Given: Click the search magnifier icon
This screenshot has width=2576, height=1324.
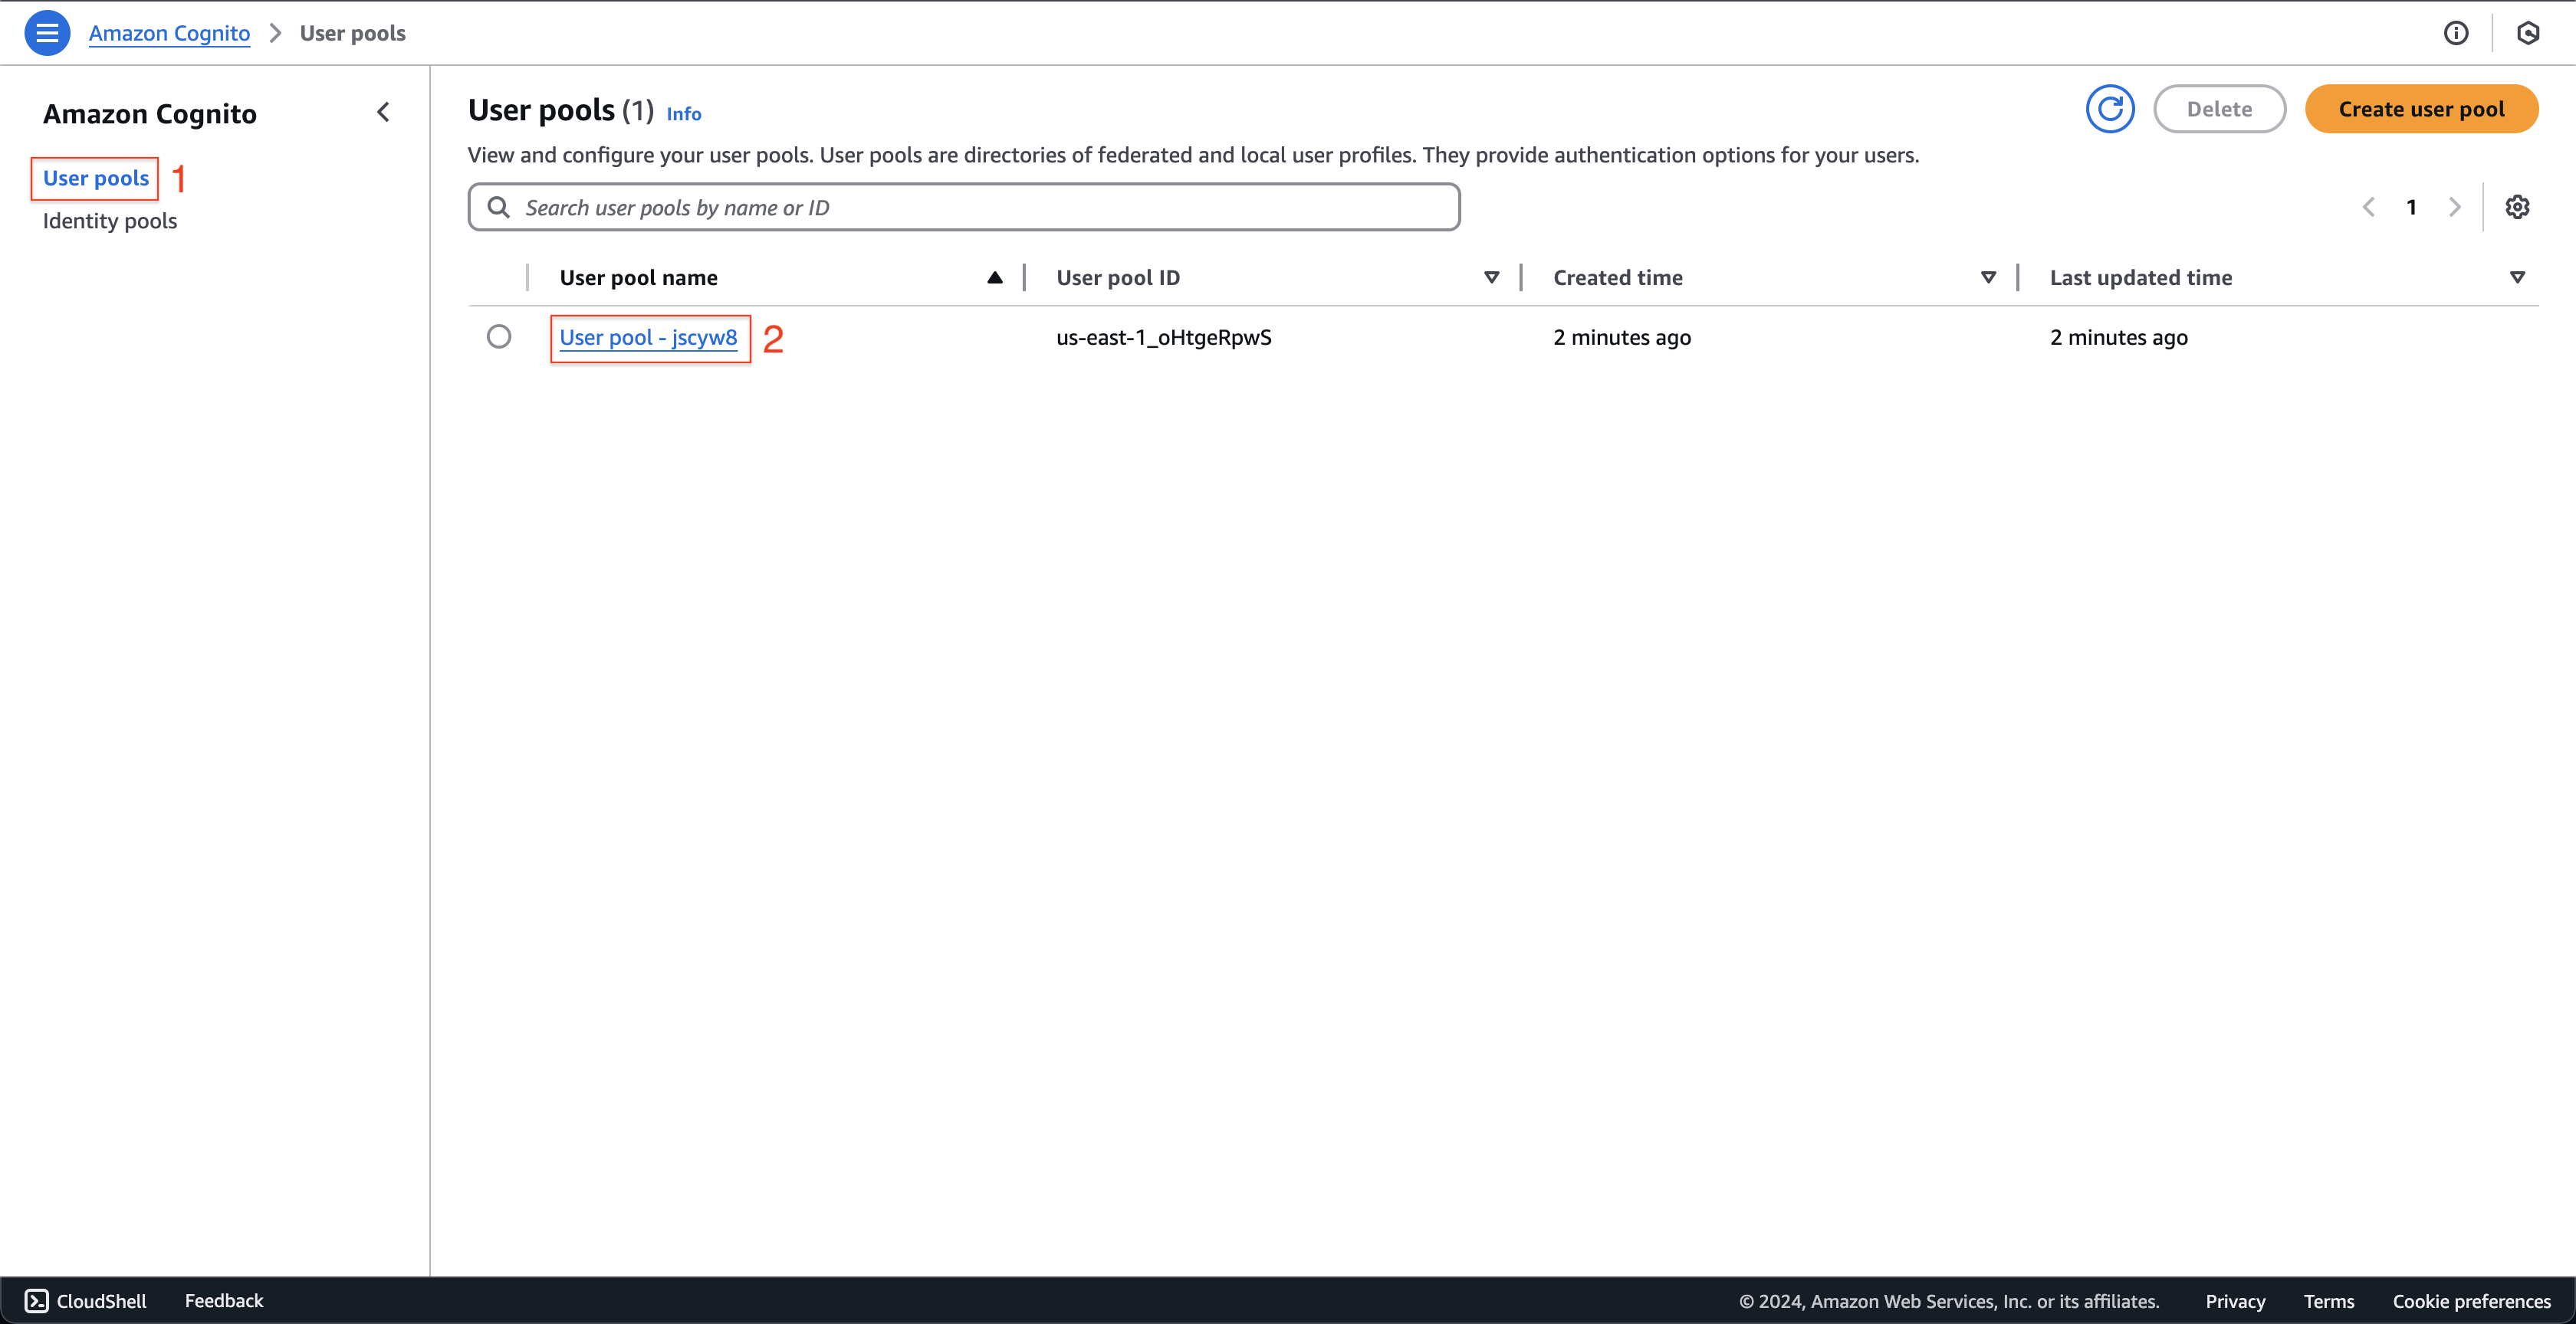Looking at the screenshot, I should tap(498, 207).
